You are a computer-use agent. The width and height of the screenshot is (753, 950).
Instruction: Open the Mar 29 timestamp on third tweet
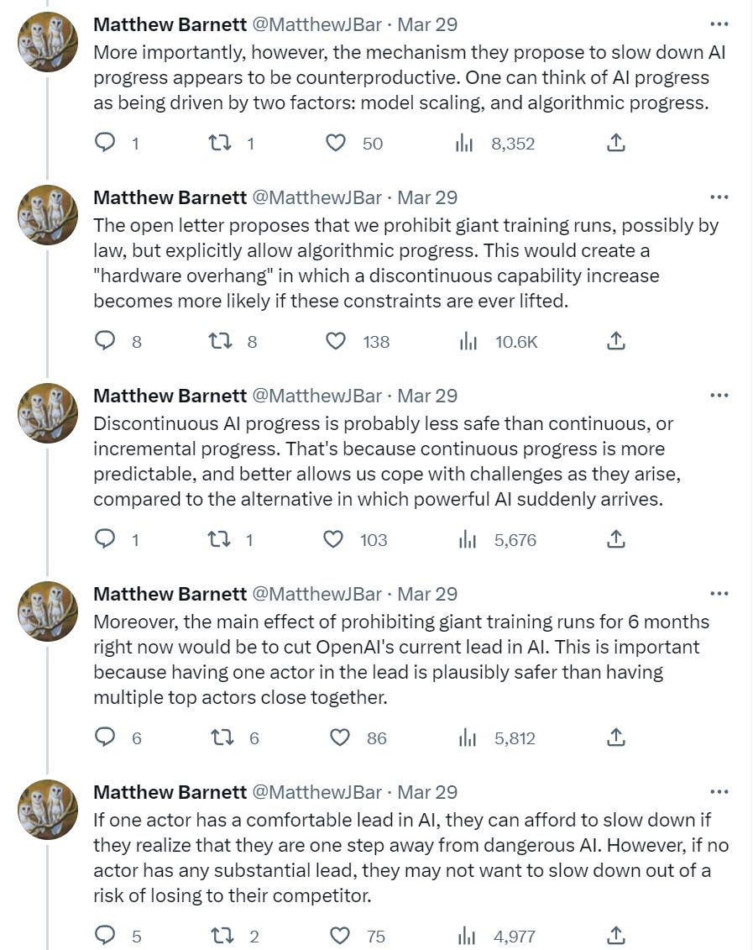(427, 396)
